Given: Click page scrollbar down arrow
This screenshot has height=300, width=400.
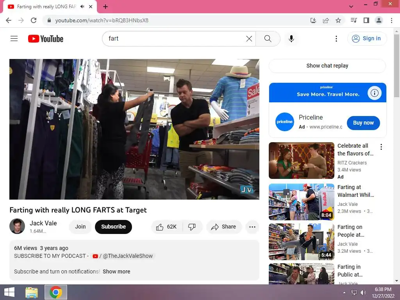Looking at the screenshot, I should (397, 281).
